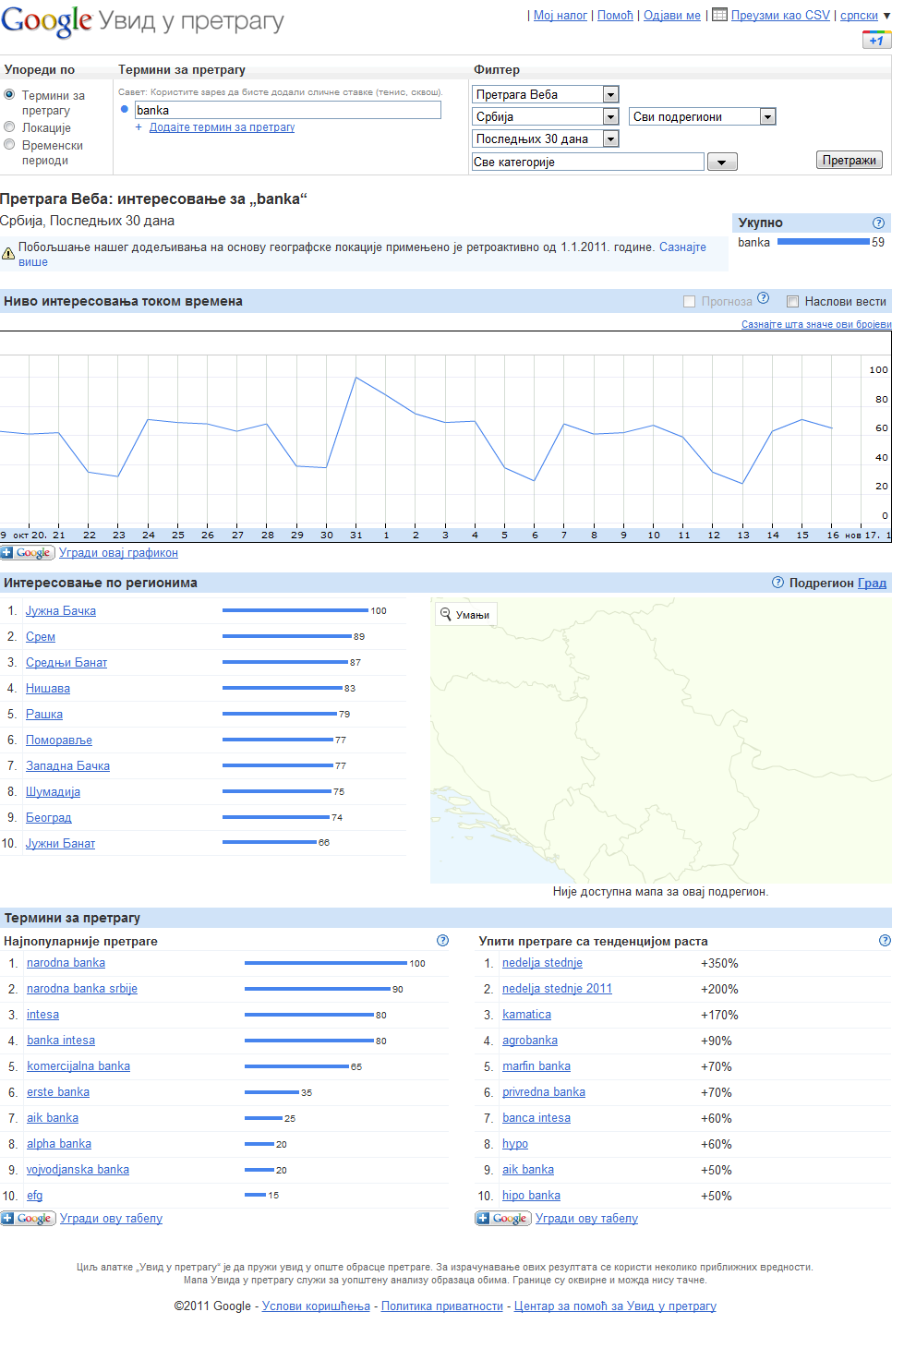Click the plus icon for adding search term

[139, 127]
